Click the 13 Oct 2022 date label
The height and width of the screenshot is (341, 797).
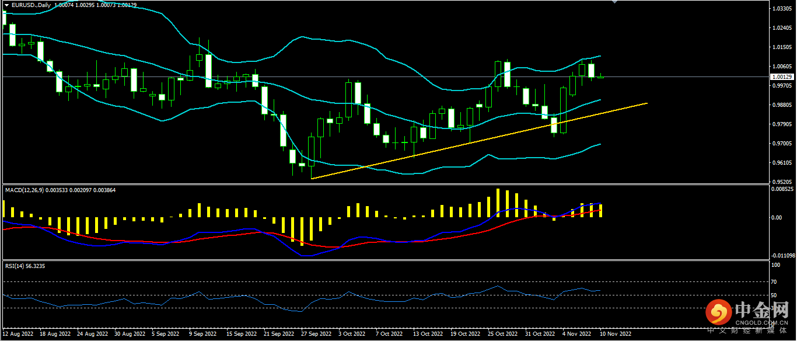tap(429, 335)
